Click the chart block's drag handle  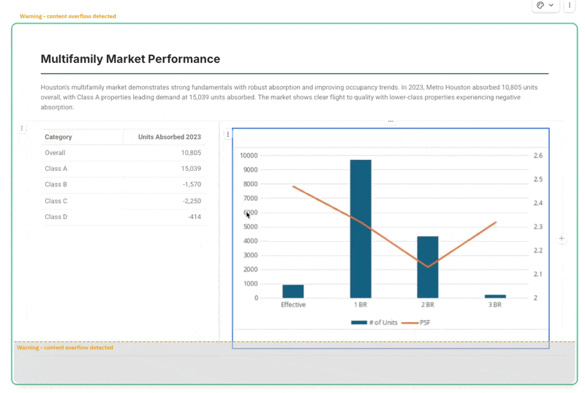[x=228, y=134]
